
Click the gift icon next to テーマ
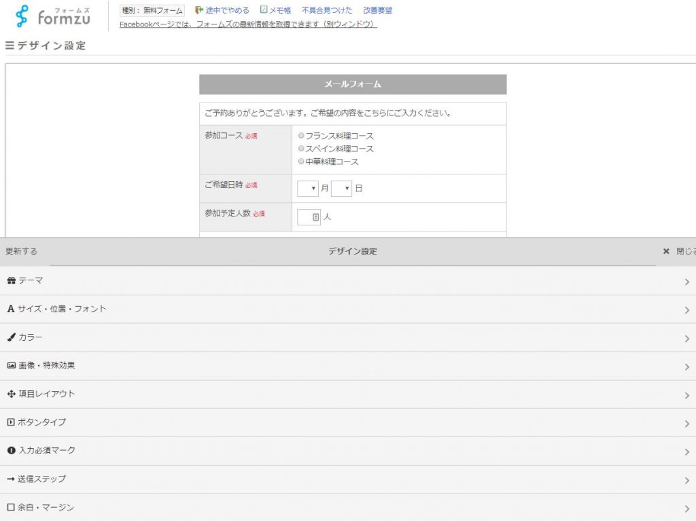[11, 280]
